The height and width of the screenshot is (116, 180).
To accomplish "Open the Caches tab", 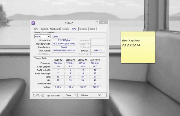I will tap(45, 29).
